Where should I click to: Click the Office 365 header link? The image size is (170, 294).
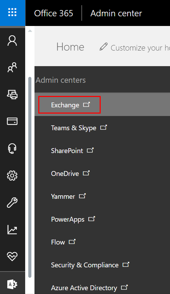(x=53, y=13)
